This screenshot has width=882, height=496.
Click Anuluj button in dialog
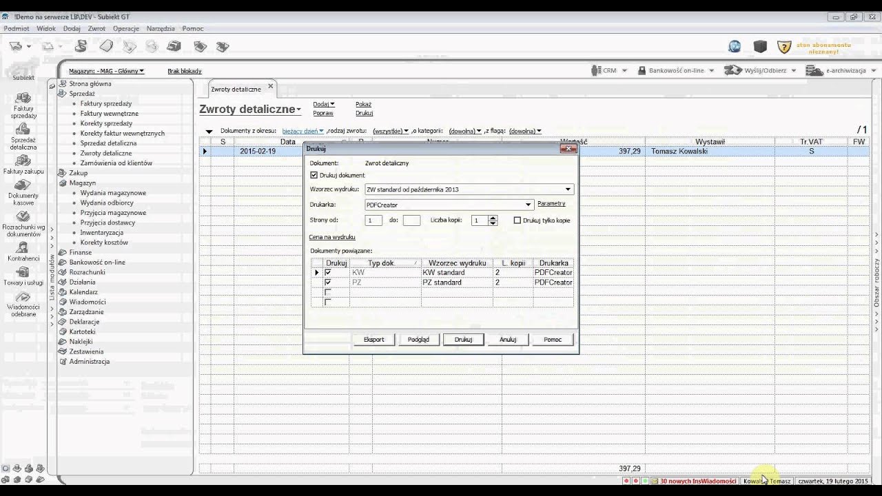pos(508,340)
